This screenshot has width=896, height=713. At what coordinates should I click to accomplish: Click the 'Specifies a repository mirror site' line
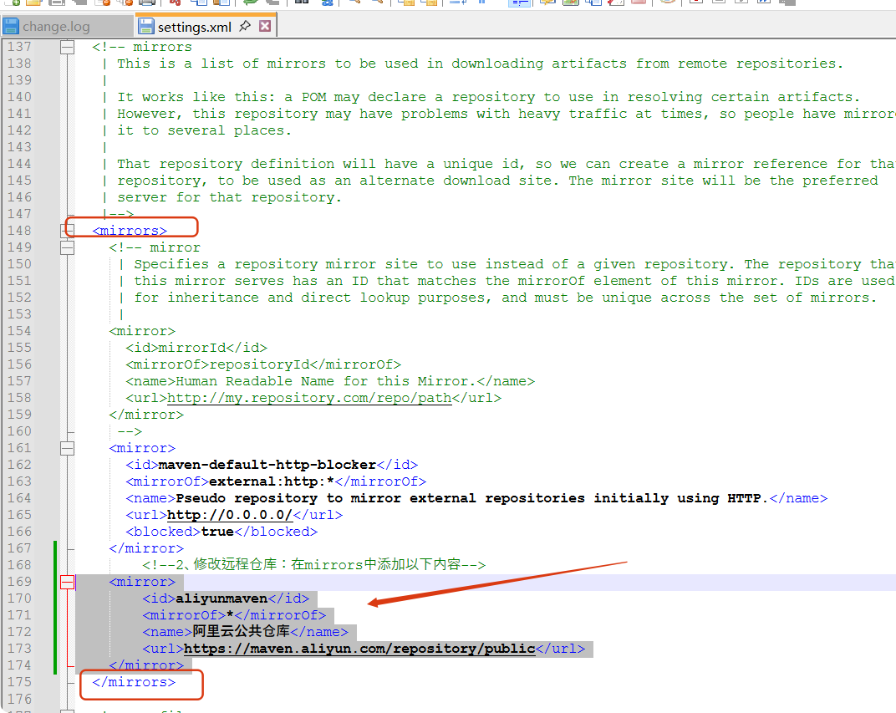point(514,264)
